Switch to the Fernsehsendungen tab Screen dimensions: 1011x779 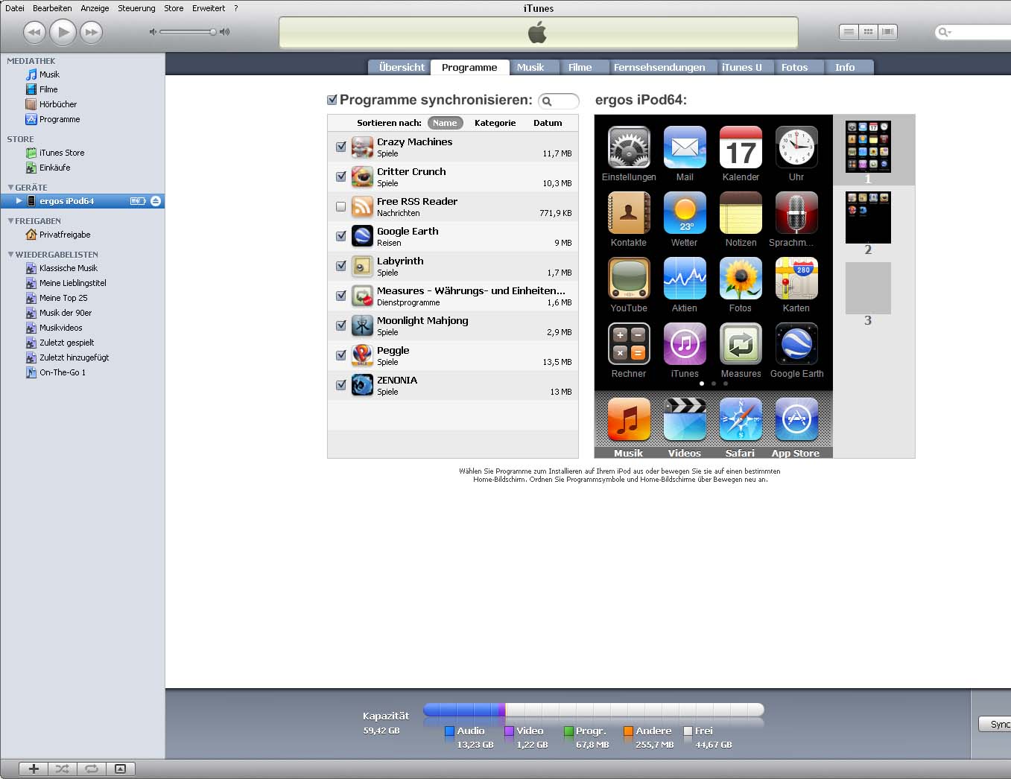pyautogui.click(x=659, y=67)
